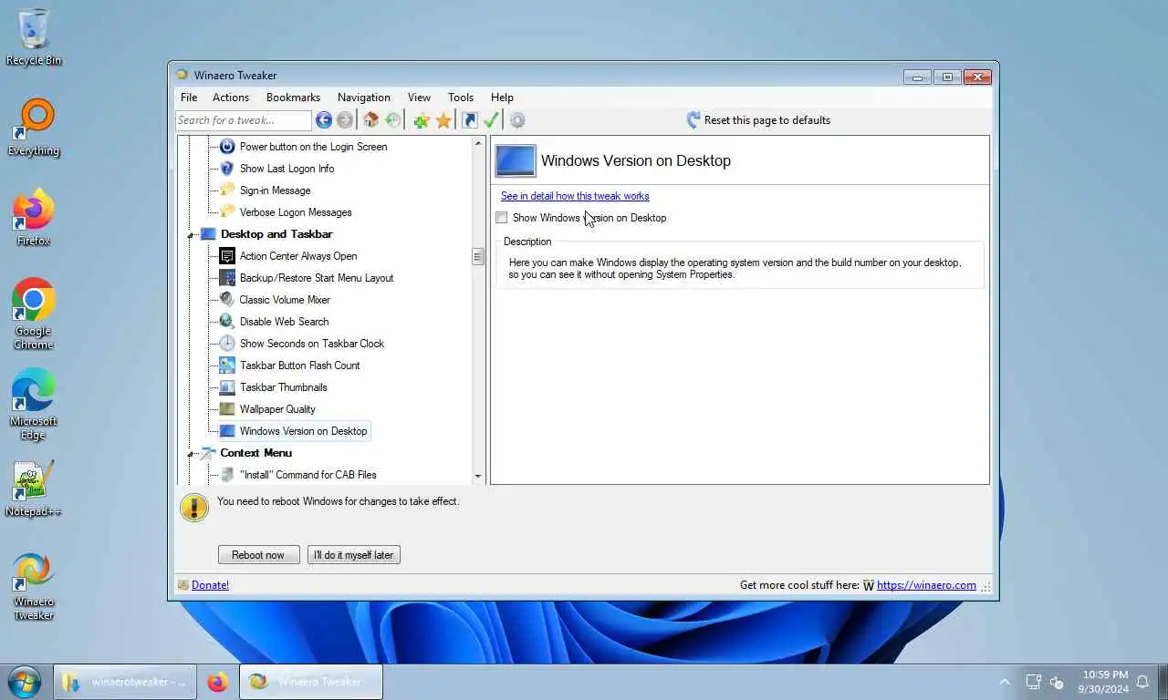The image size is (1168, 700).
Task: Collapse the Desktop and Taskbar tree group
Action: coord(191,235)
